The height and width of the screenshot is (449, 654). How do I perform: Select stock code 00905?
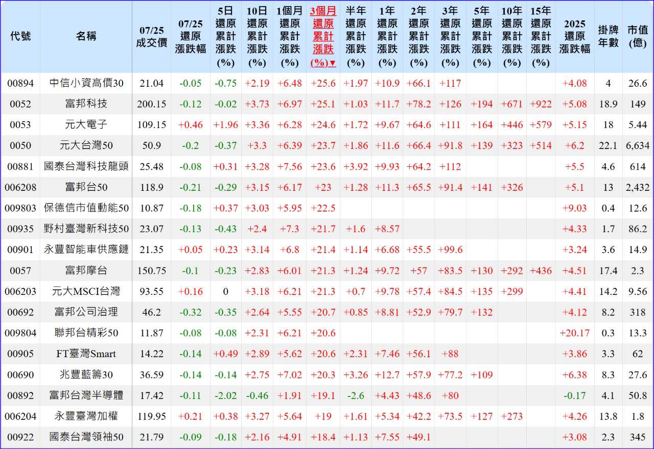pyautogui.click(x=20, y=354)
